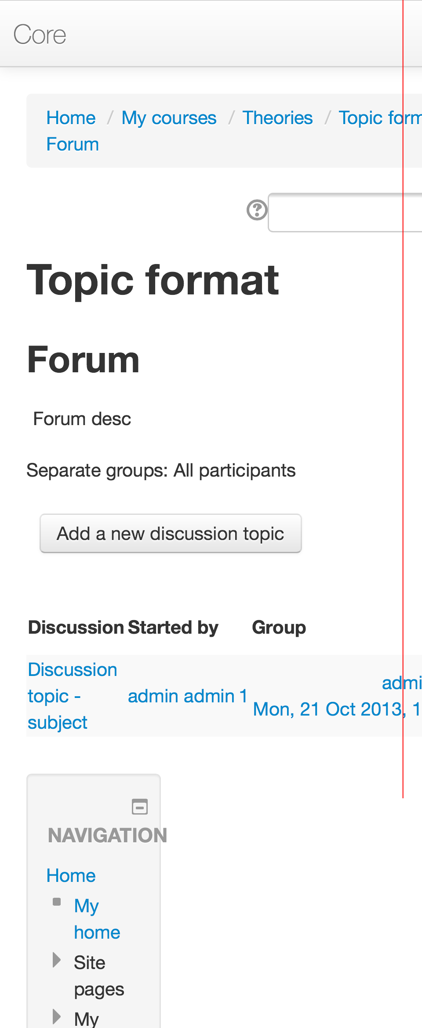Expand the Site pages tree arrow
422x1028 pixels.
click(57, 959)
